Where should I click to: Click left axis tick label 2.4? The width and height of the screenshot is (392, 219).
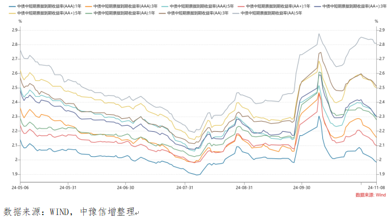click(x=15, y=102)
